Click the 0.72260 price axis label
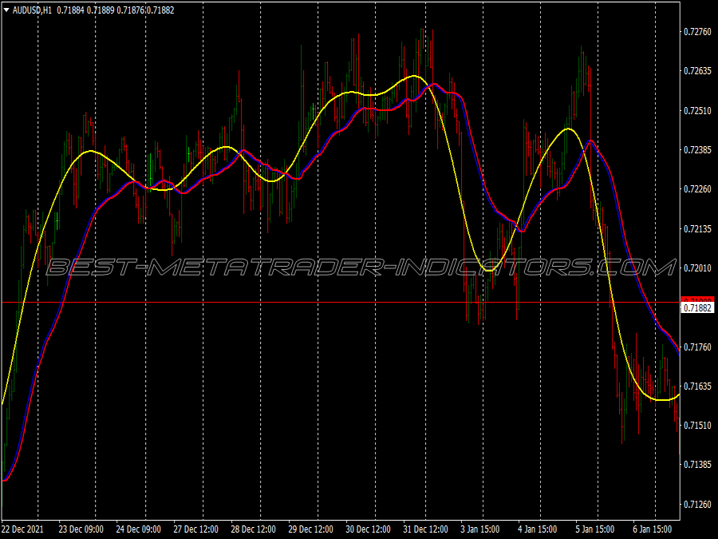 tap(697, 189)
